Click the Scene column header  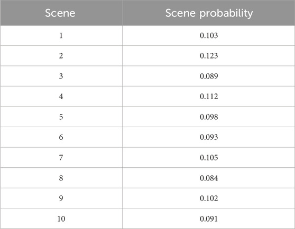pyautogui.click(x=60, y=13)
